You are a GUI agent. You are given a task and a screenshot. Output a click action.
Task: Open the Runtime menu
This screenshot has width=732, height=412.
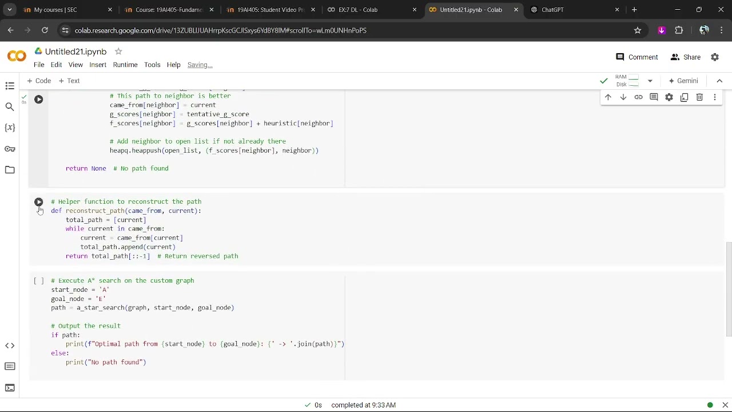tap(125, 65)
